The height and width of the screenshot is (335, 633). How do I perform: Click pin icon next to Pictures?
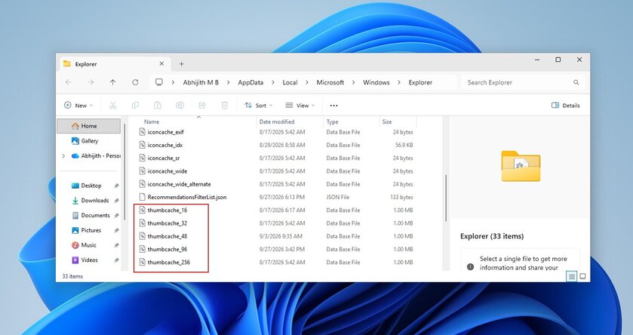tap(116, 230)
